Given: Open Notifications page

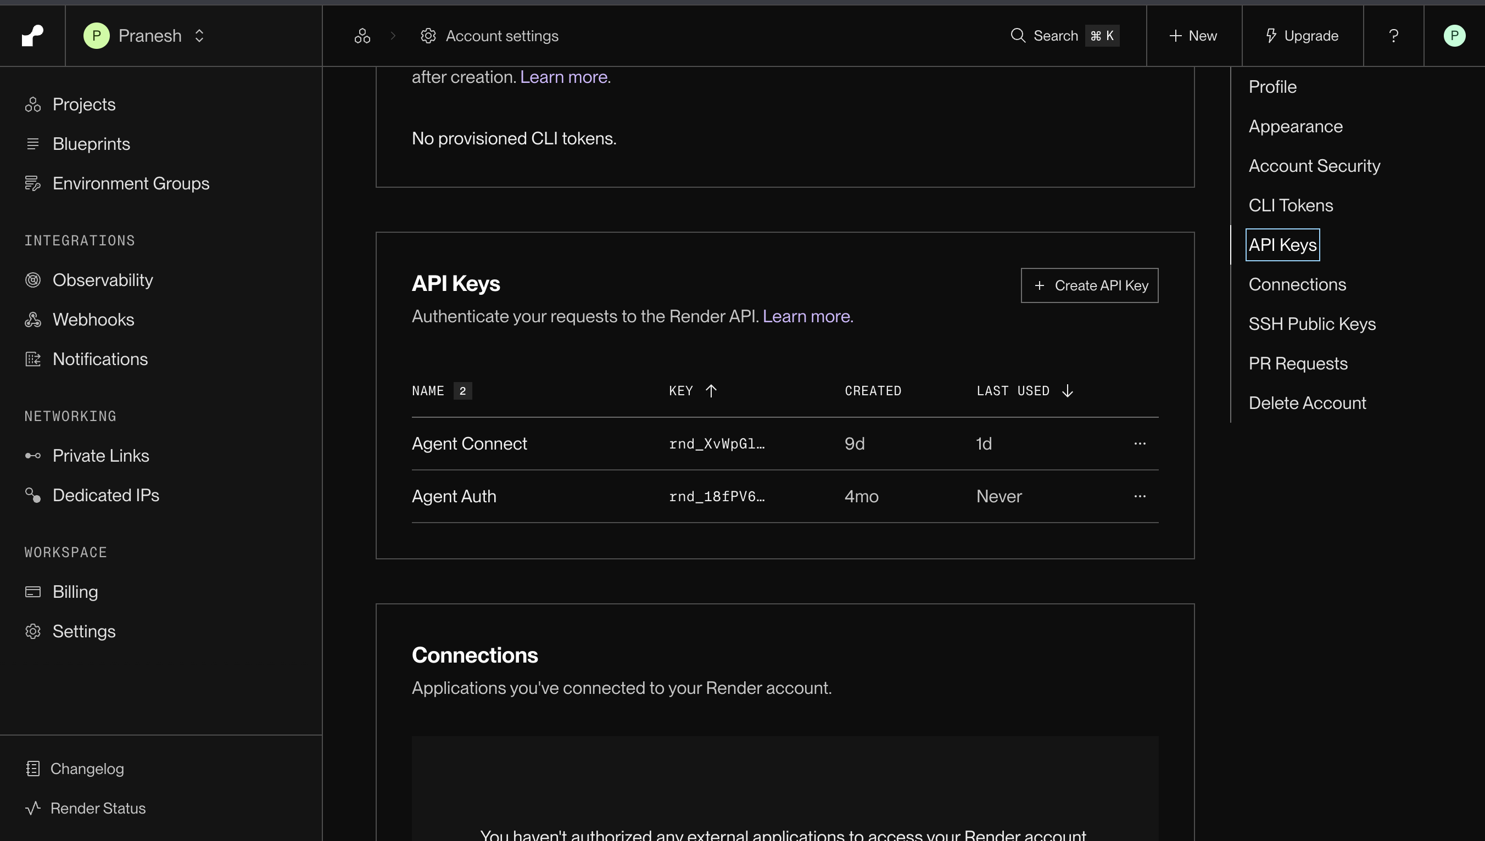Looking at the screenshot, I should [87, 359].
